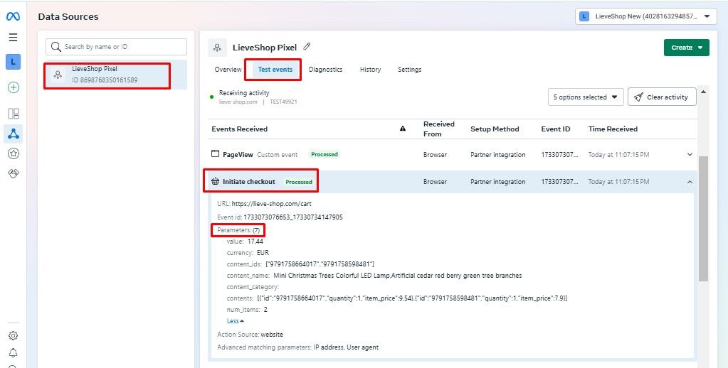Click the Received From column header
The image size is (728, 368).
coord(439,129)
